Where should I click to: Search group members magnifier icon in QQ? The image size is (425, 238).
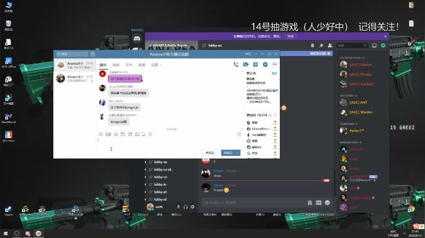275,115
